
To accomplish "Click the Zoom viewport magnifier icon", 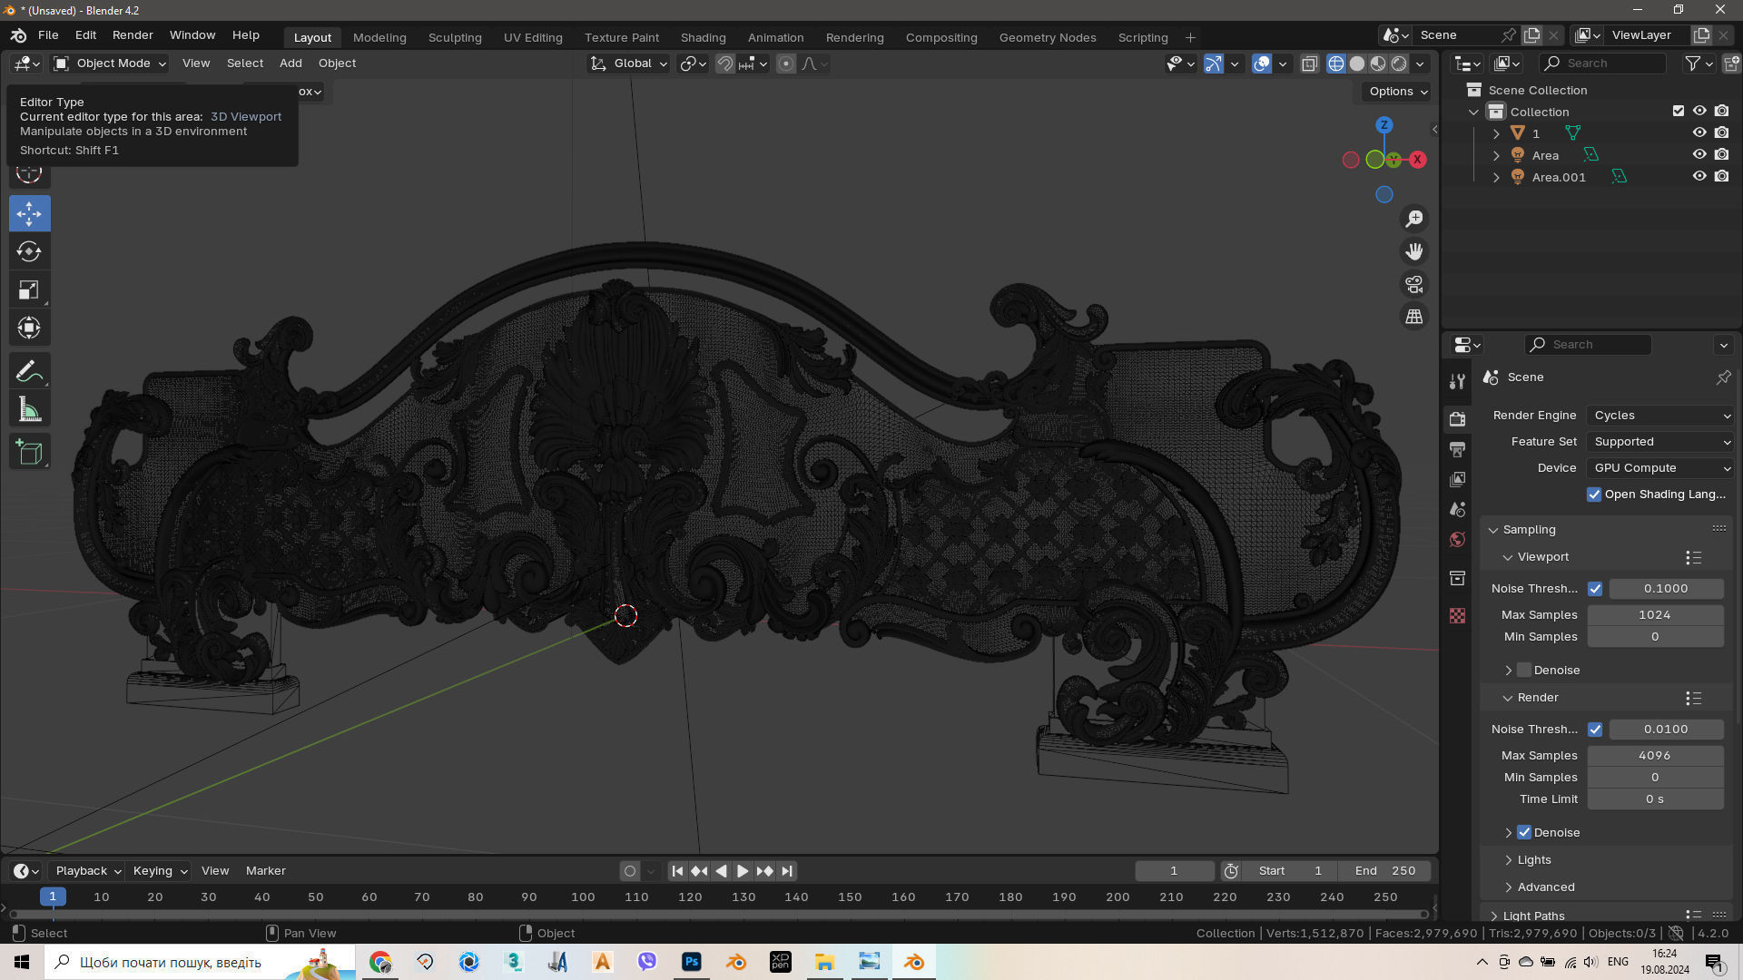I will 1414,219.
